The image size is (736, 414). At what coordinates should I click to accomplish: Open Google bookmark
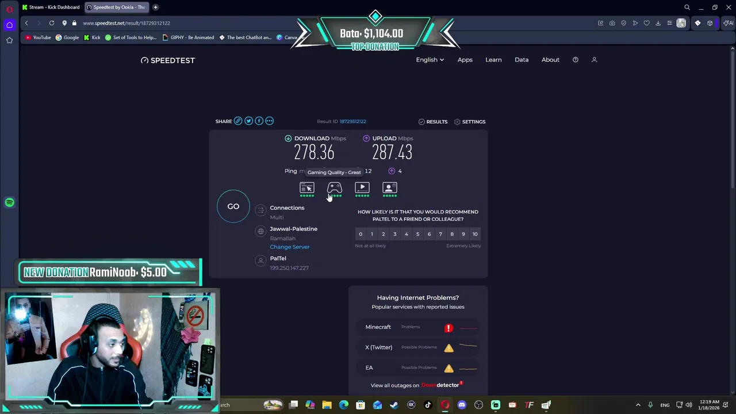pyautogui.click(x=67, y=37)
